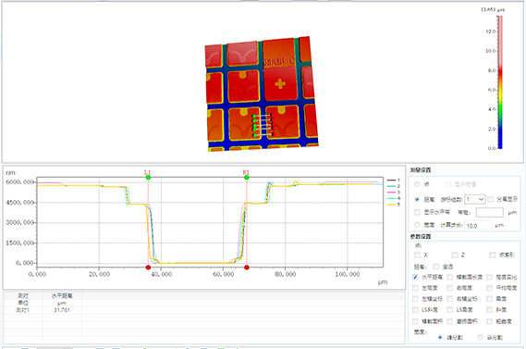526x349 pixels.
Task: Click the plus-marked pad on 3D map
Action: [x=280, y=83]
